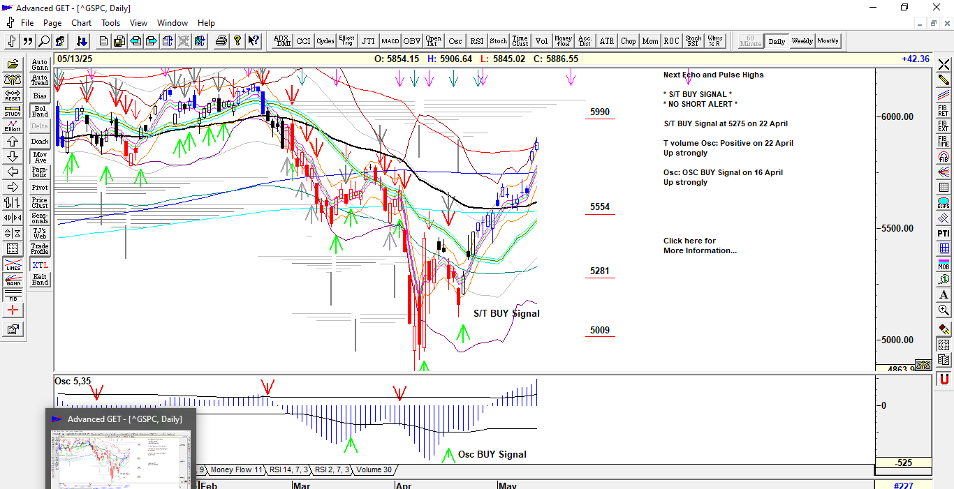Toggle the Bollinger Band overlay

point(40,111)
